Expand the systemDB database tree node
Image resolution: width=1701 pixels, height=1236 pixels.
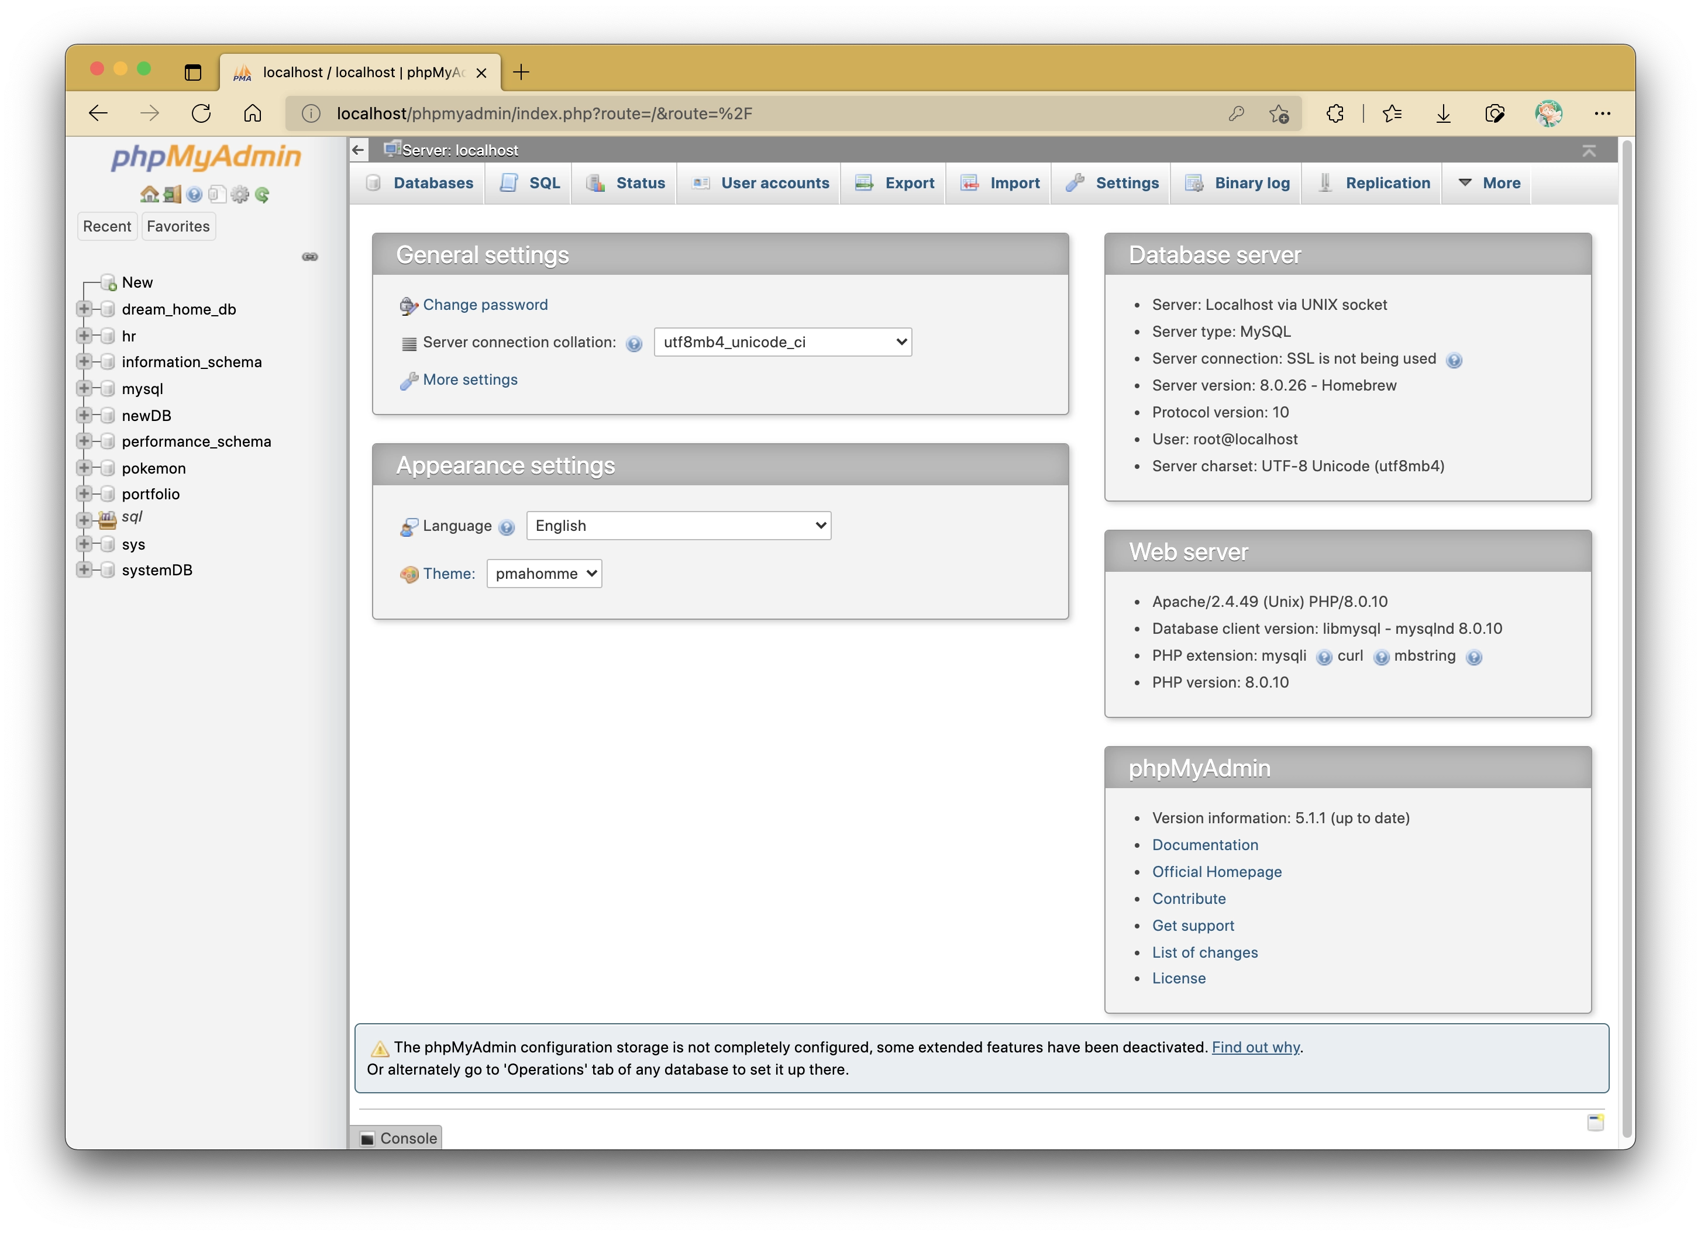pos(84,571)
